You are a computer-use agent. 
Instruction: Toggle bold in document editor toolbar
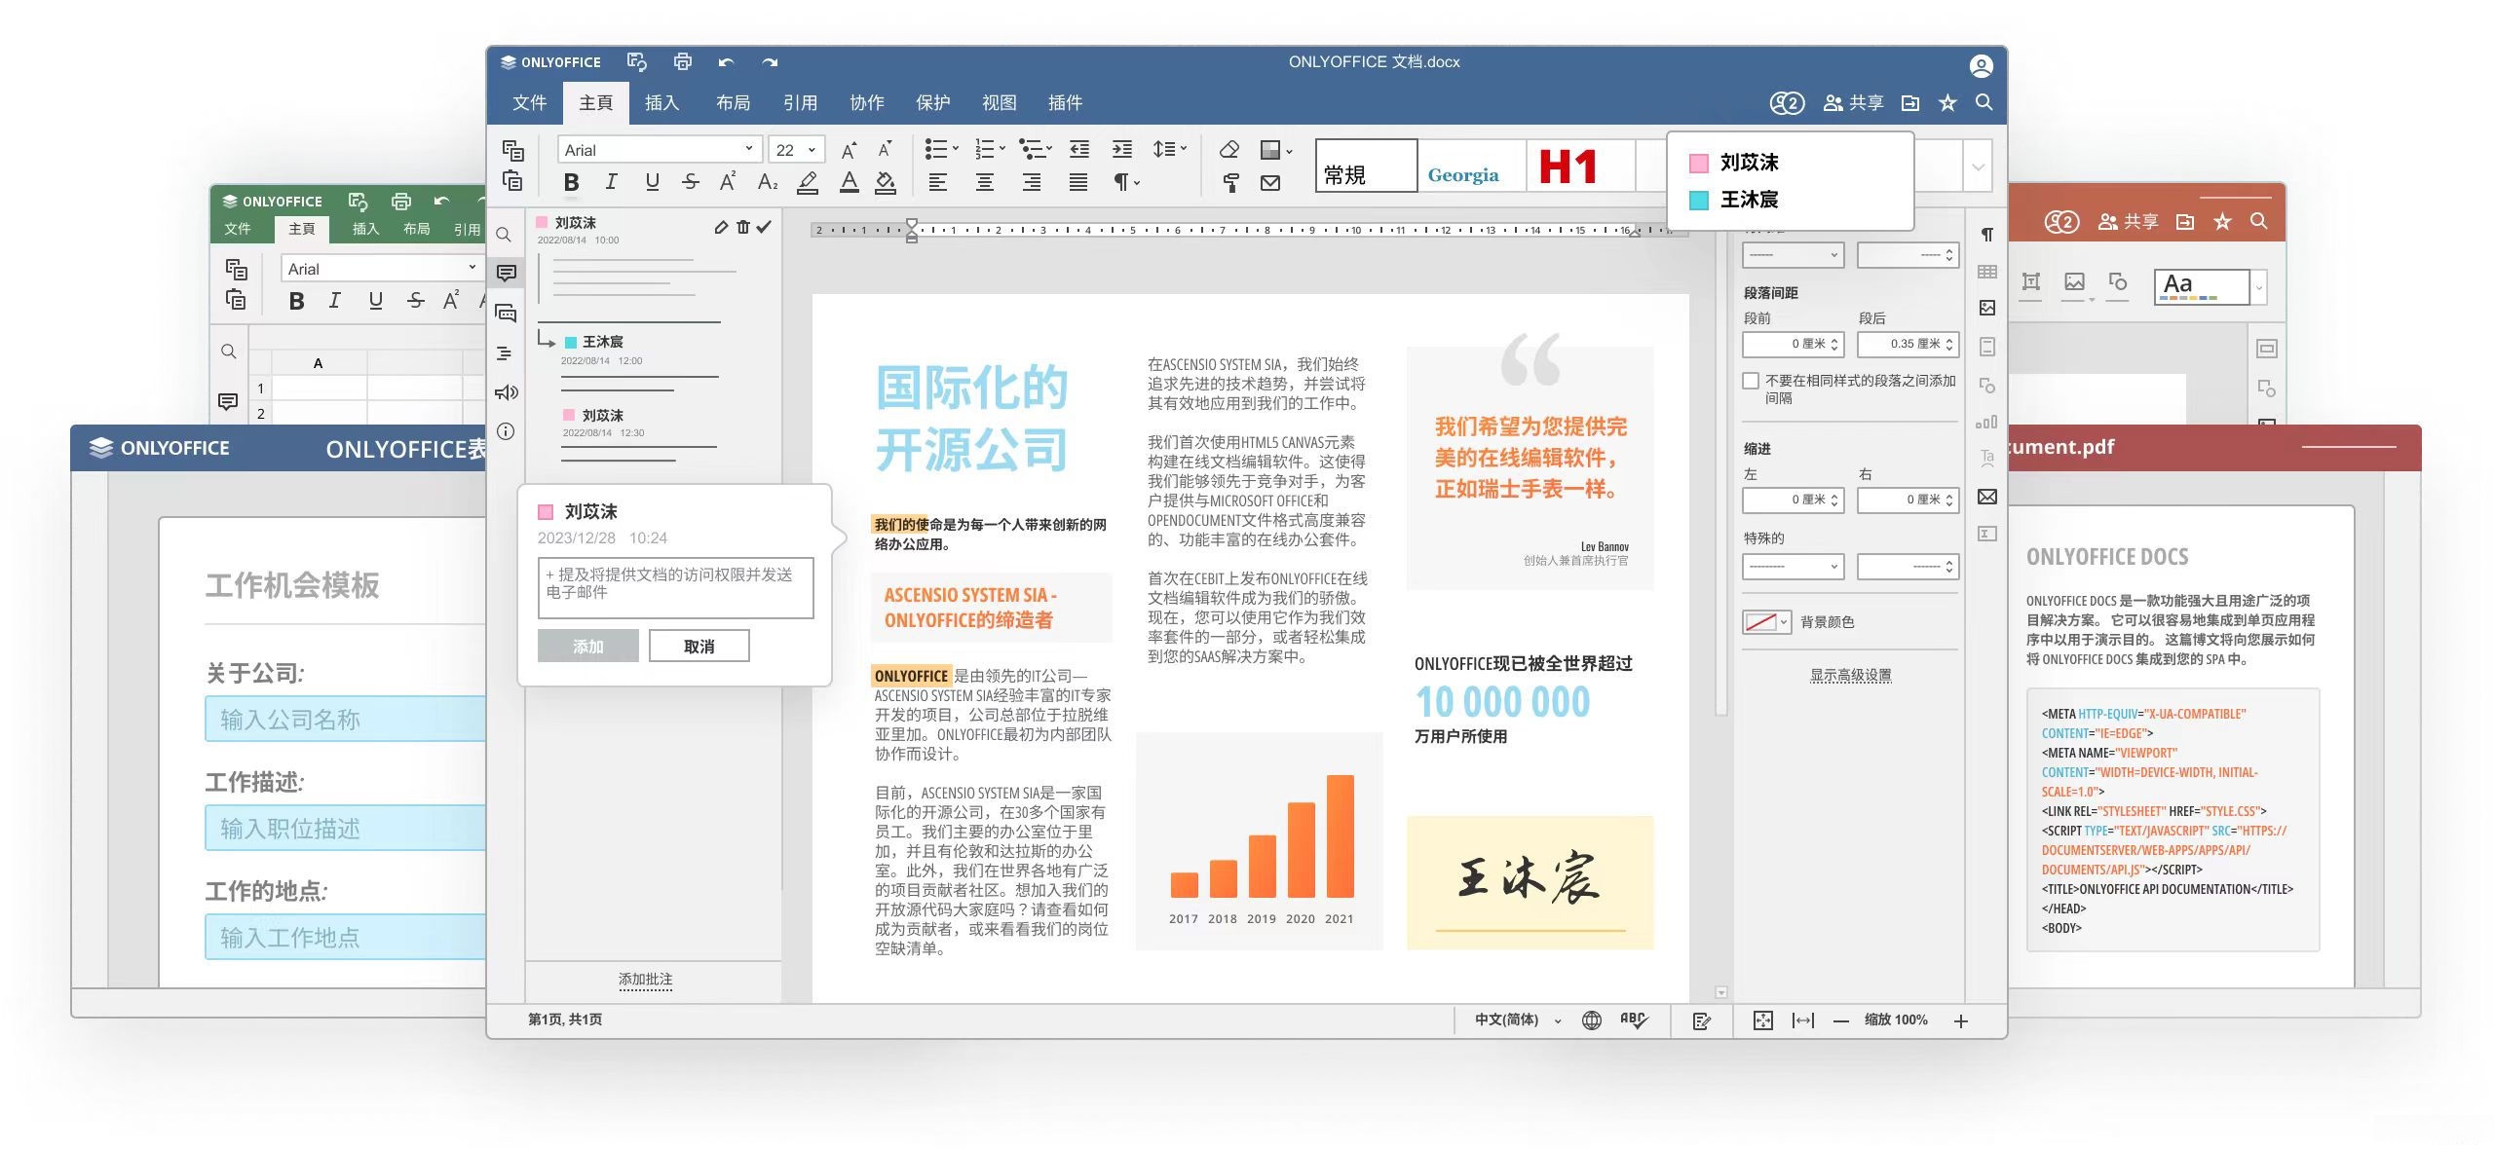click(x=572, y=182)
